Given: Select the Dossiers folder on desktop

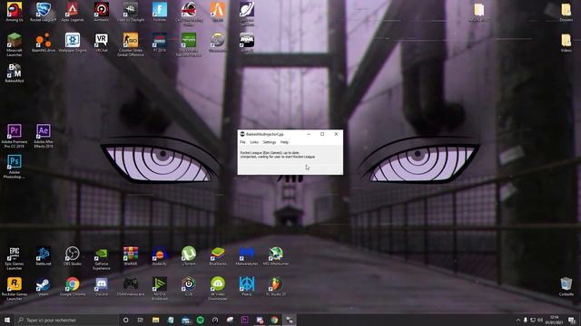Looking at the screenshot, I should pyautogui.click(x=566, y=12).
